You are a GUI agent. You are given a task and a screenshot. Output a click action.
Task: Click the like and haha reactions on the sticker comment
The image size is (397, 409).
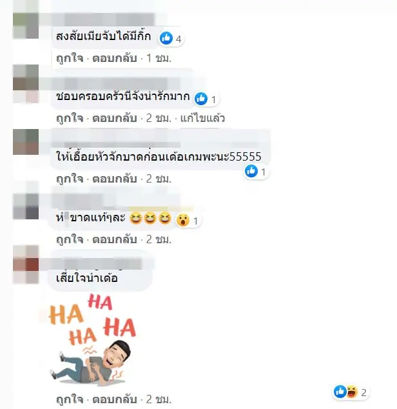(x=349, y=392)
